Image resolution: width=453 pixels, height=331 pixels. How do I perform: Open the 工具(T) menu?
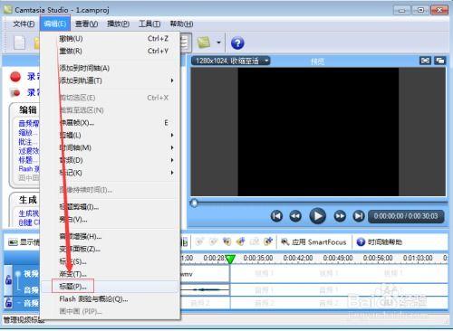coord(149,24)
